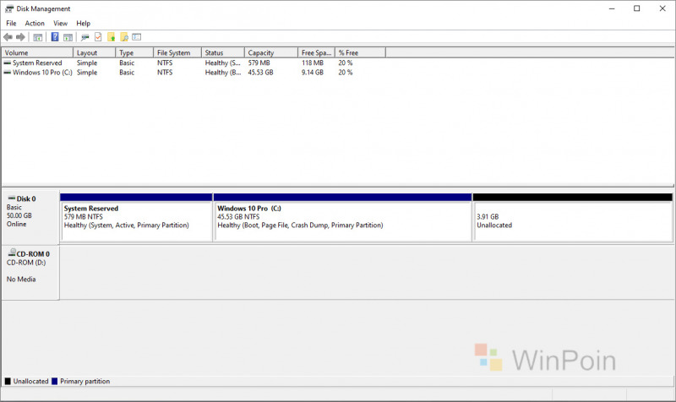This screenshot has width=676, height=402.
Task: Sort by File System column header
Action: (177, 52)
